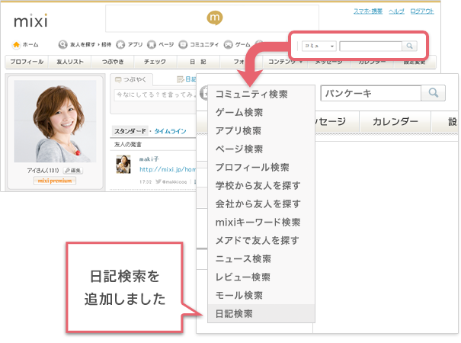Click the mixi logo
Screen dimensions: 461x343
click(30, 21)
